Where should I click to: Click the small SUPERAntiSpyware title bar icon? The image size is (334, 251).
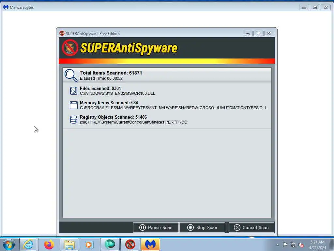(x=62, y=33)
